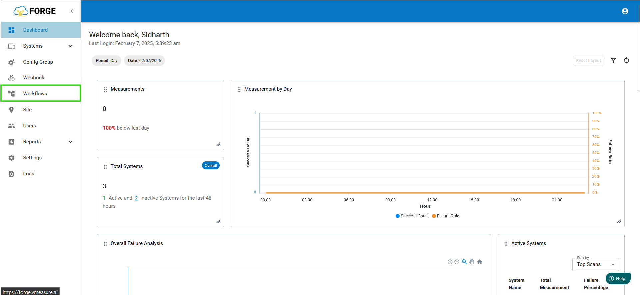640x295 pixels.
Task: Click the Period: Day chip
Action: pyautogui.click(x=106, y=61)
